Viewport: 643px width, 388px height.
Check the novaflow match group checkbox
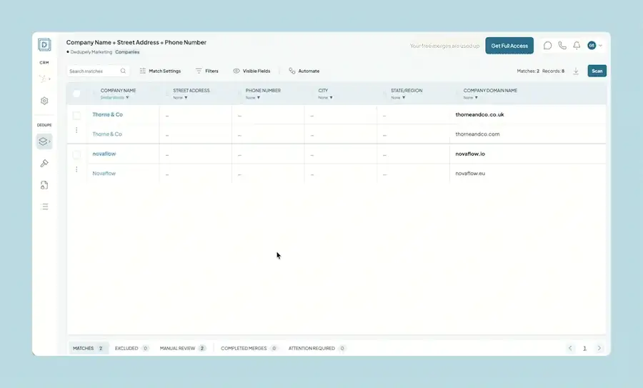76,154
